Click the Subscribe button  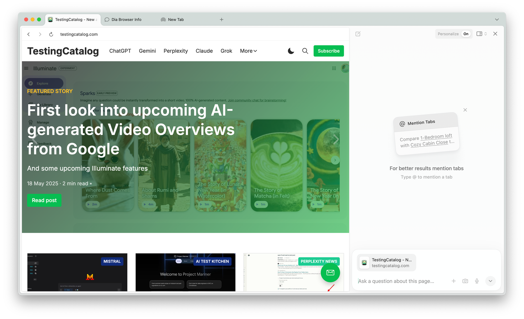(x=328, y=51)
